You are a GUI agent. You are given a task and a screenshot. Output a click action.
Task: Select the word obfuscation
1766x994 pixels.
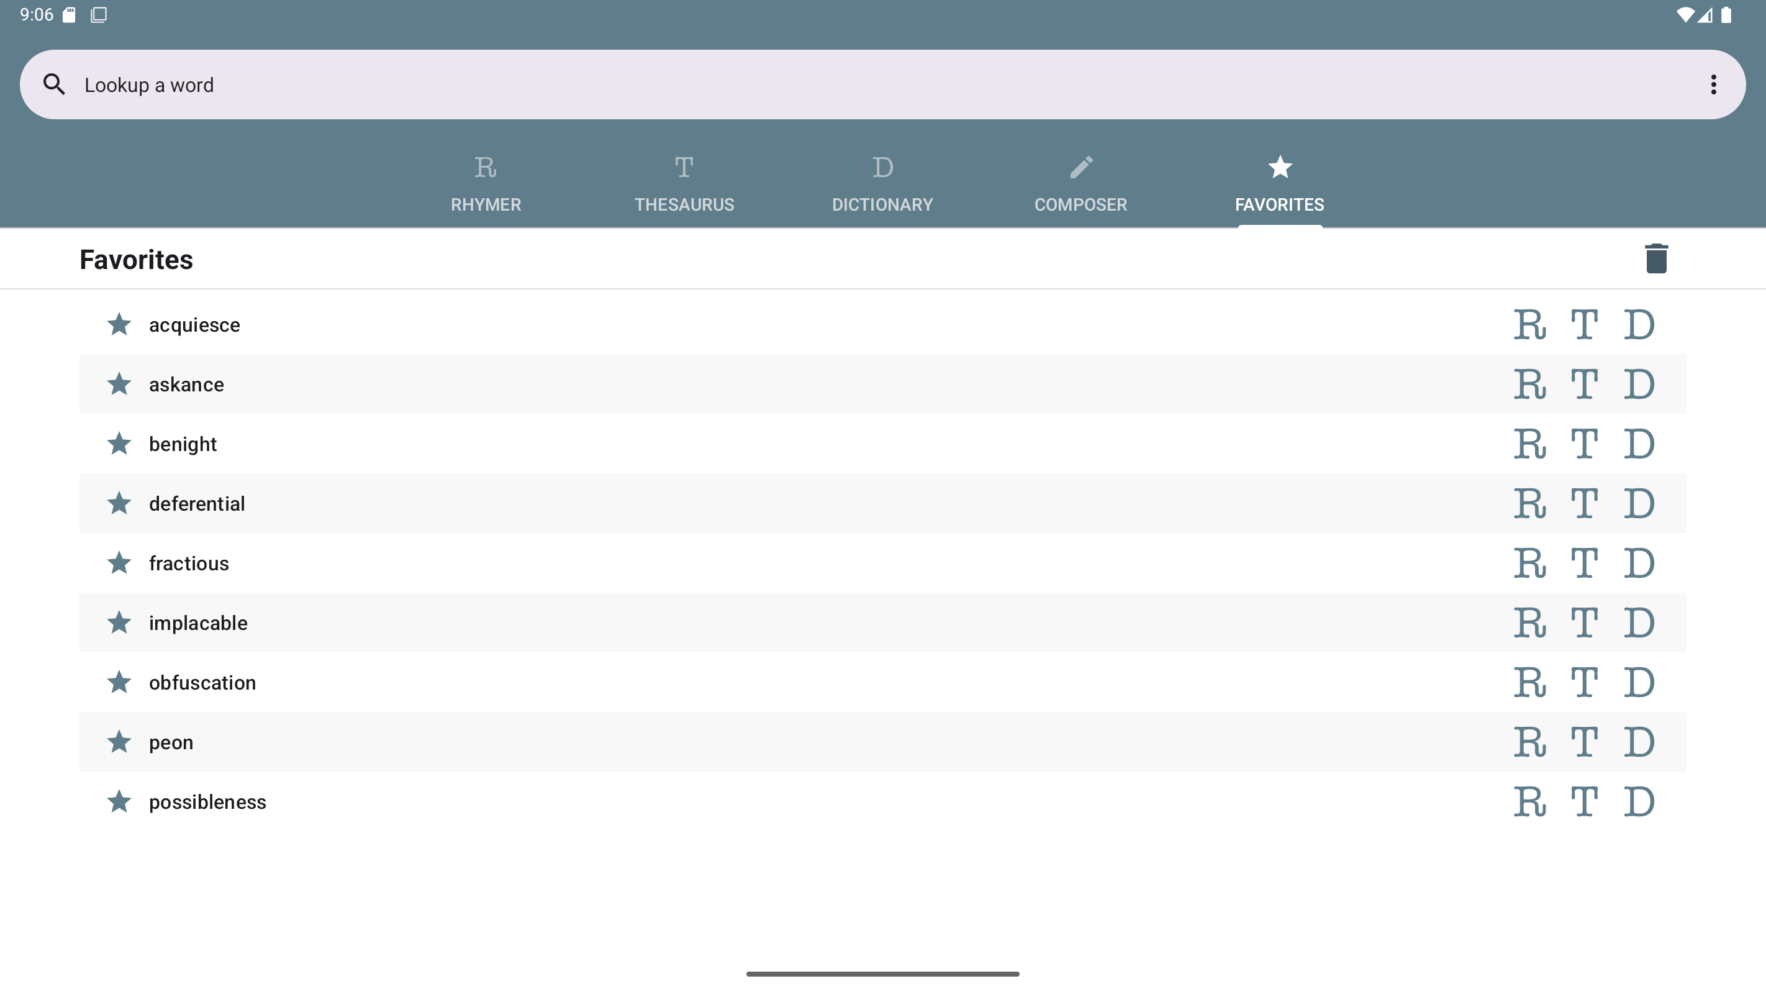click(x=202, y=683)
